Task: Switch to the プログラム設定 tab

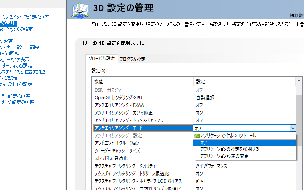Action: [132, 59]
